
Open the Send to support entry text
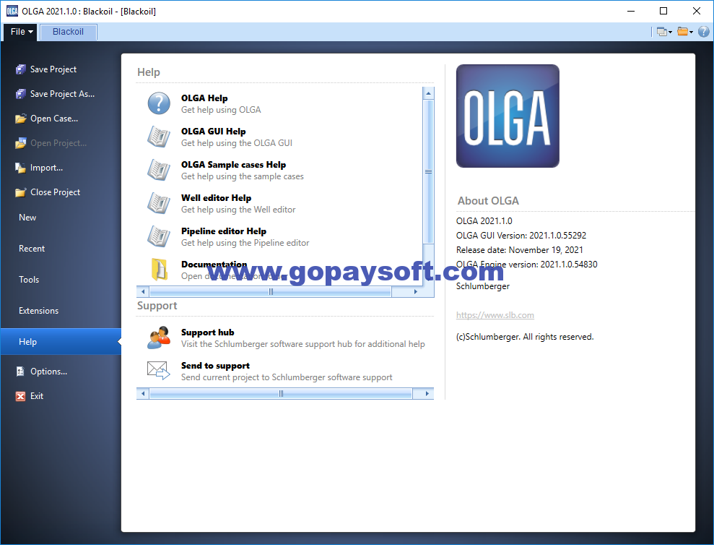pos(287,372)
